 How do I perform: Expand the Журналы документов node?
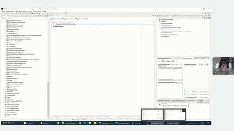[x=4, y=94]
